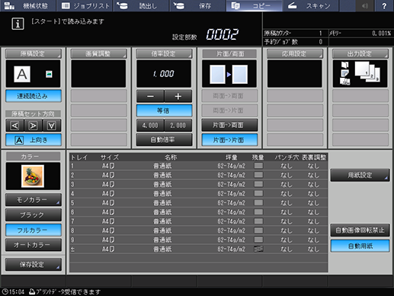The height and width of the screenshot is (296, 394).
Task: Click the simplex/duplex preview icon
Action: [x=229, y=74]
